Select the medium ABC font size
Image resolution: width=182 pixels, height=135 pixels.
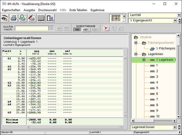click(x=86, y=30)
